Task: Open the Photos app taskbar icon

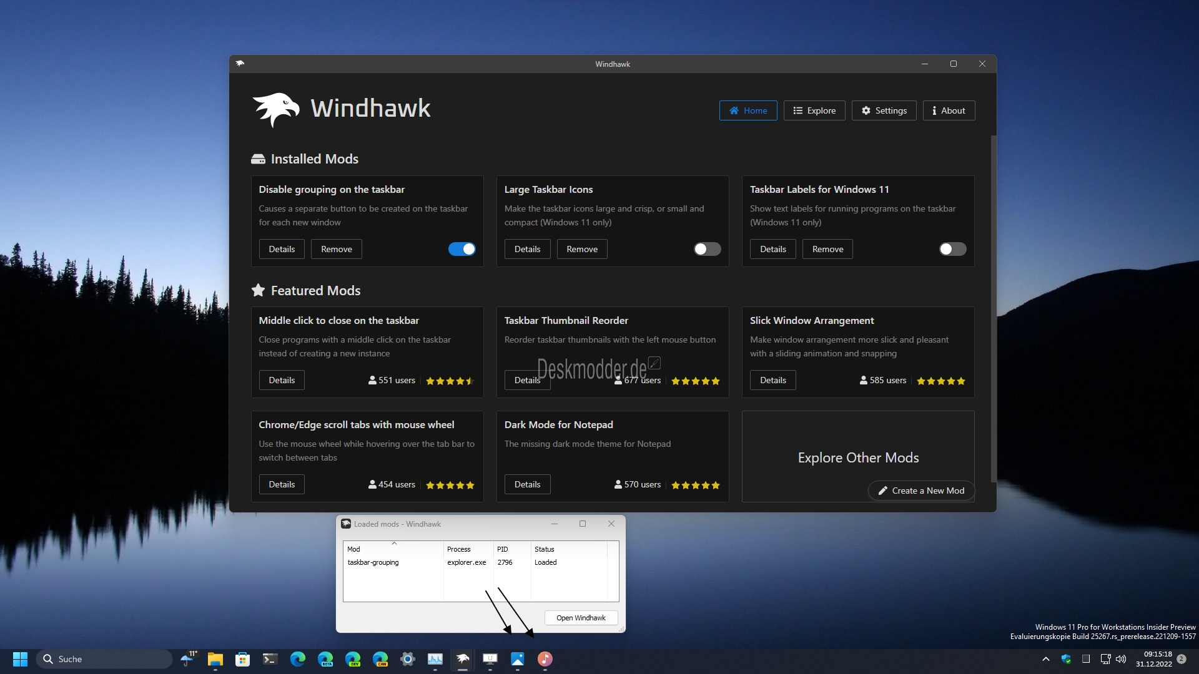Action: (518, 659)
